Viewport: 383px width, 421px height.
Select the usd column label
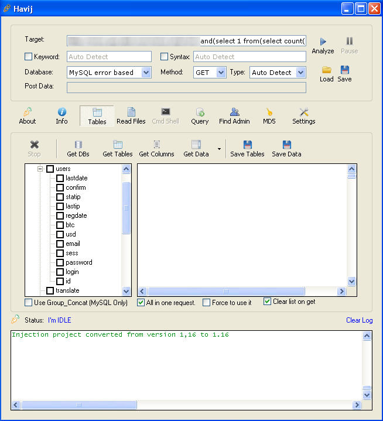pyautogui.click(x=71, y=234)
